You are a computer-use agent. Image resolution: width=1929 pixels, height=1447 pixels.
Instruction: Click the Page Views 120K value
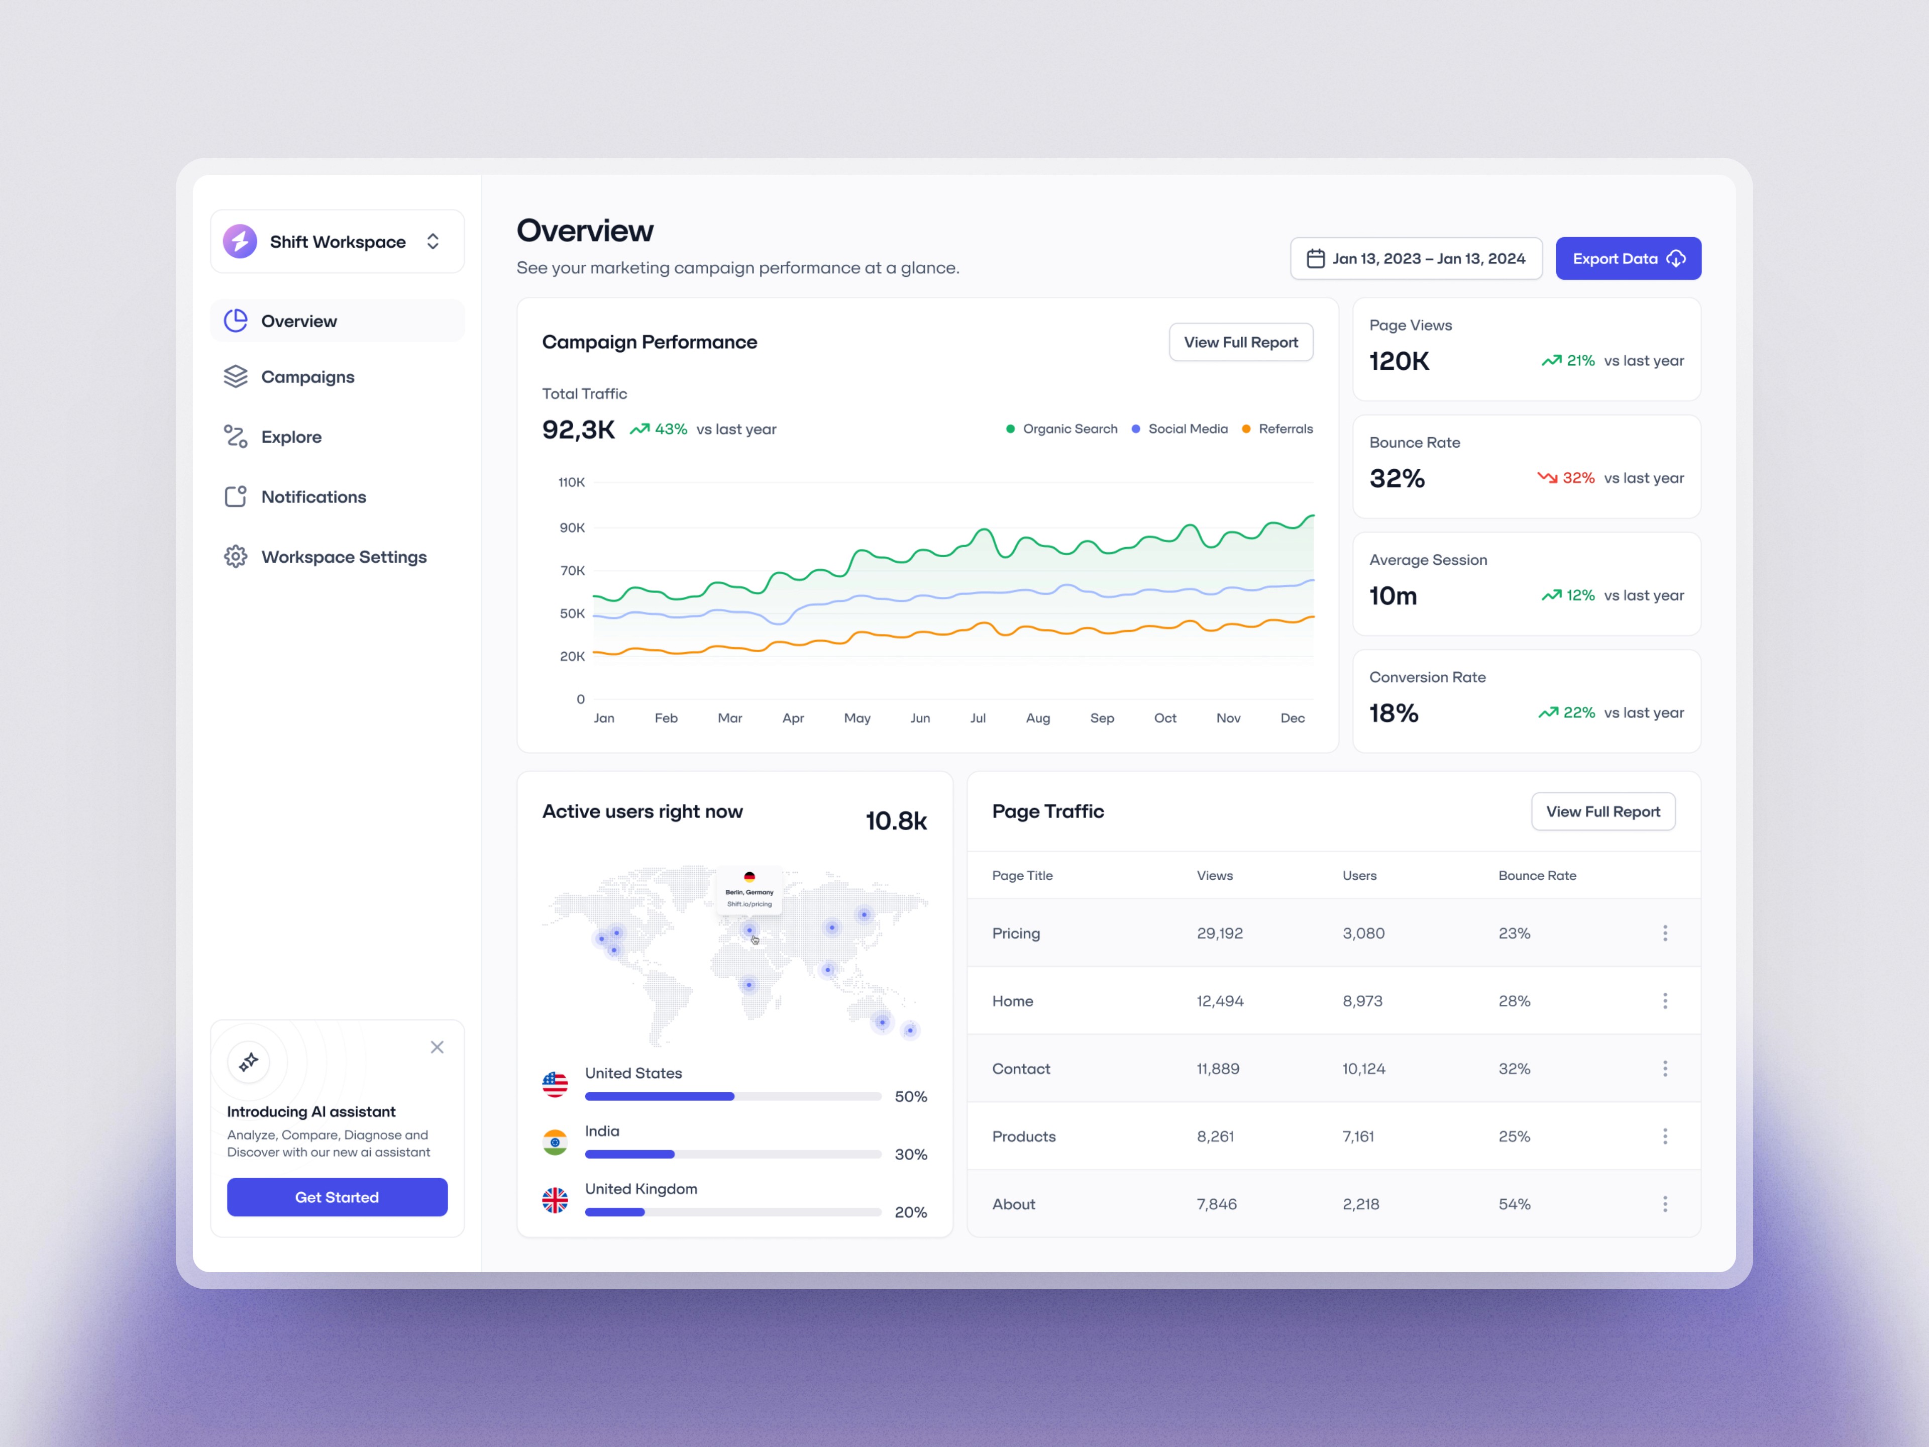[1399, 360]
